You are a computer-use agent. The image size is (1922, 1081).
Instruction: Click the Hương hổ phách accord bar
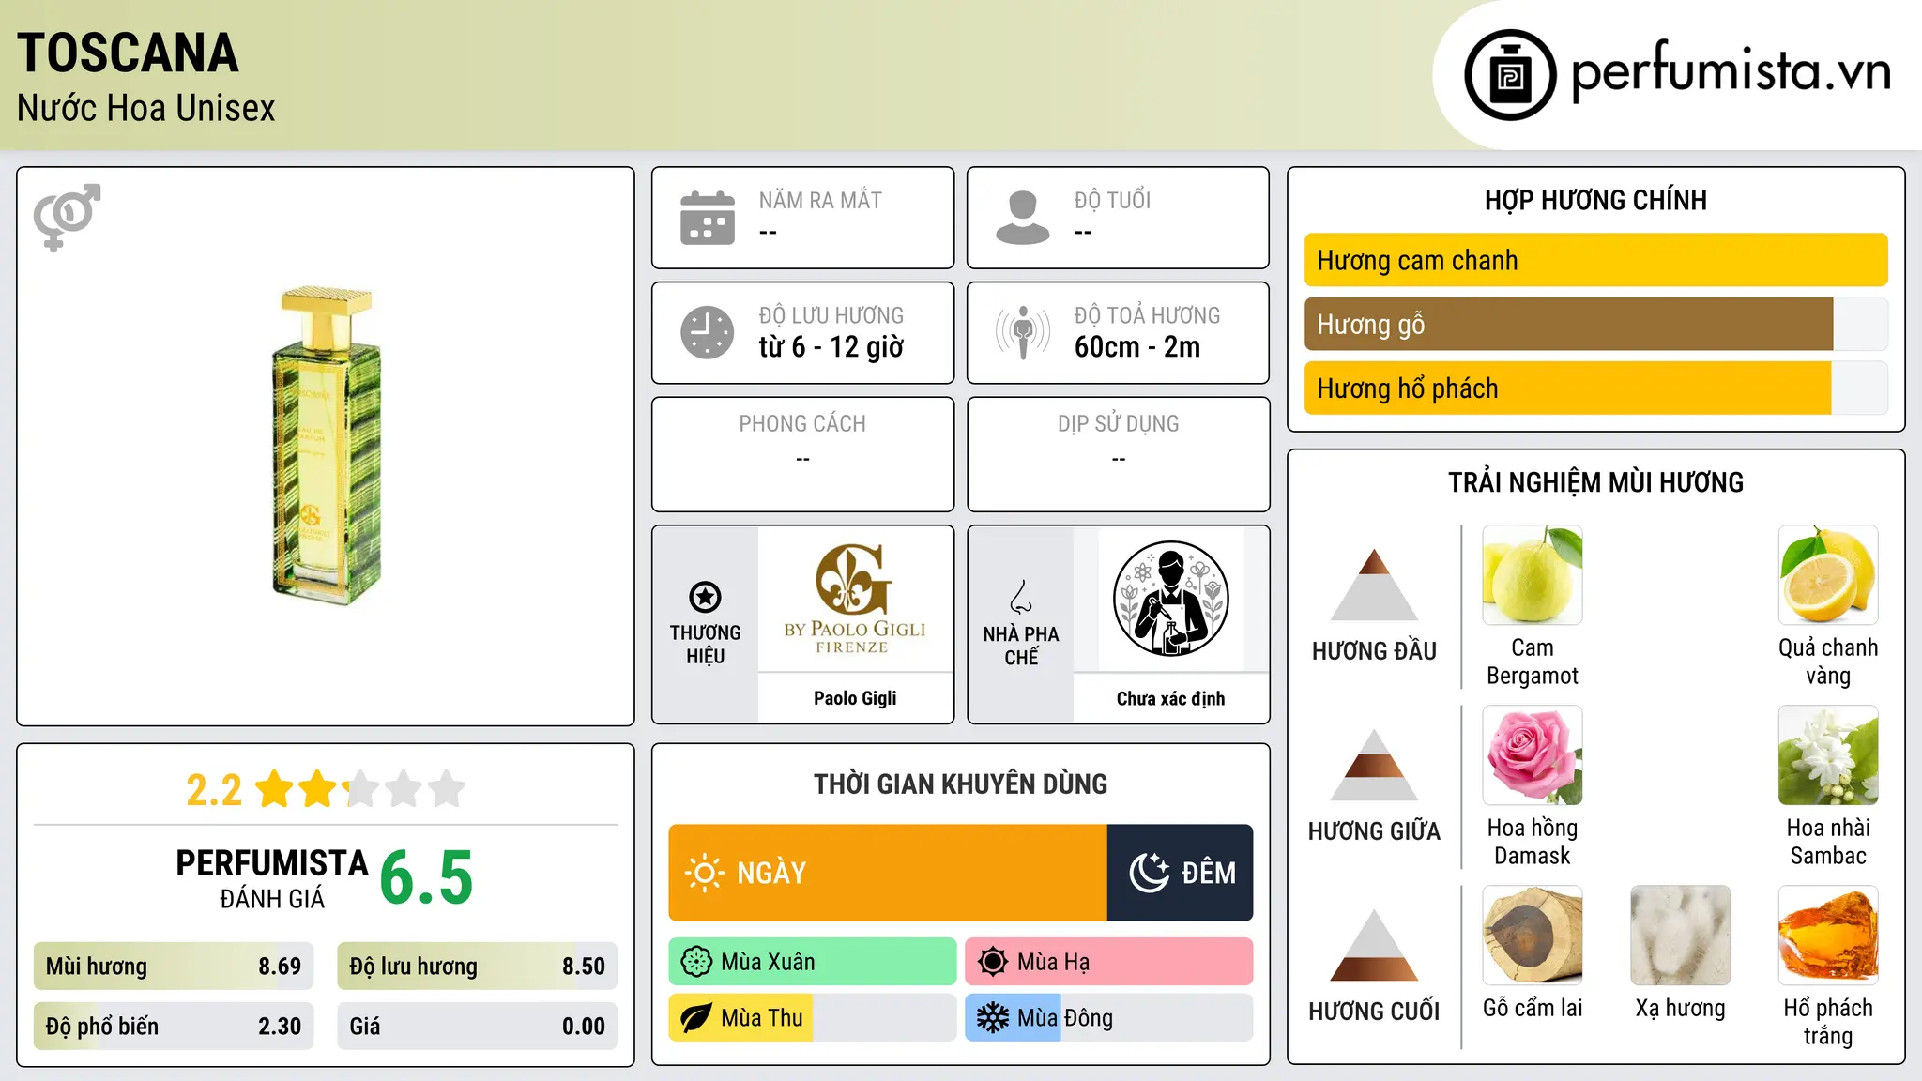(x=1596, y=388)
